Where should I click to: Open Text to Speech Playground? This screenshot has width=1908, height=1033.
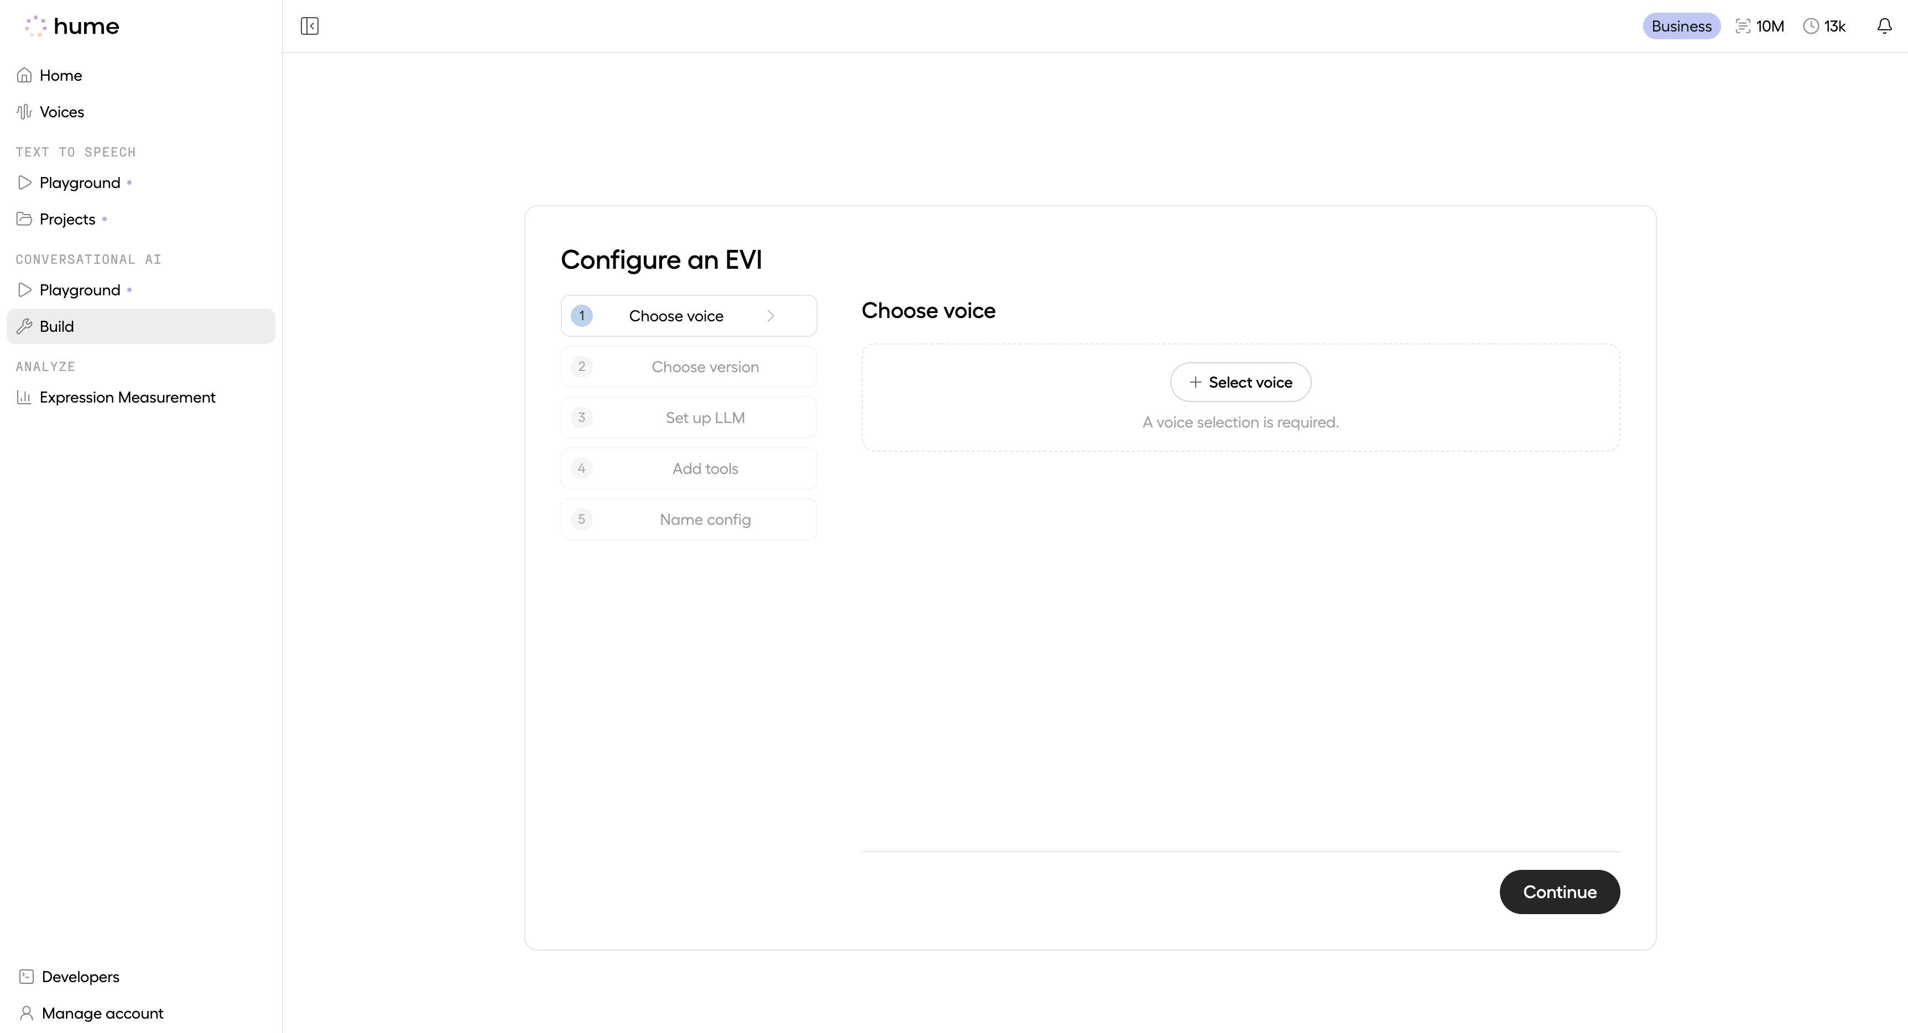(79, 182)
